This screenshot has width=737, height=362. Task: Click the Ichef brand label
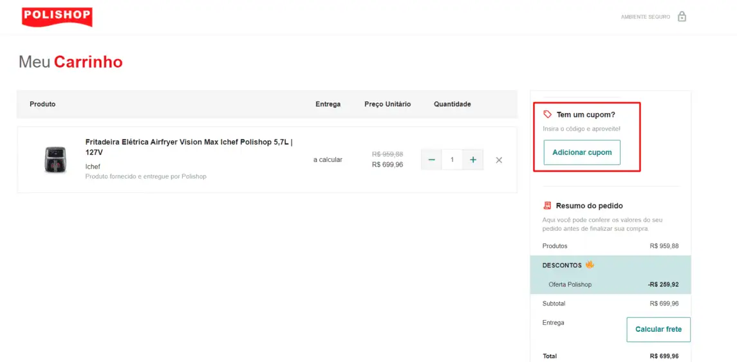coord(93,167)
